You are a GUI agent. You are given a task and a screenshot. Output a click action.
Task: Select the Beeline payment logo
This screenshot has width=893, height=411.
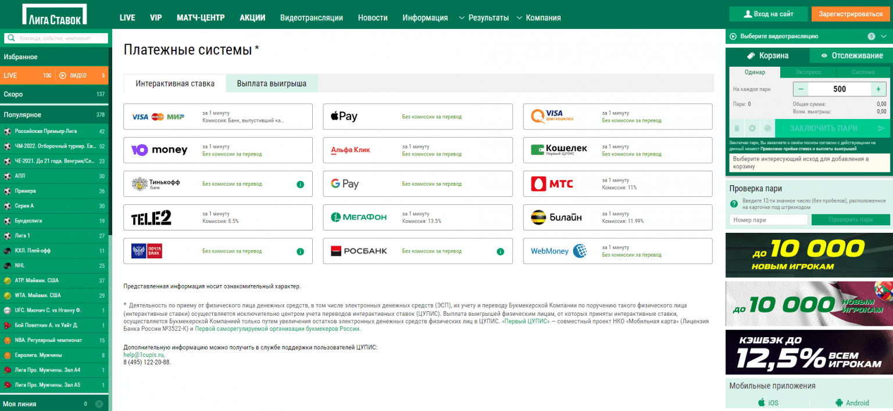click(x=556, y=218)
